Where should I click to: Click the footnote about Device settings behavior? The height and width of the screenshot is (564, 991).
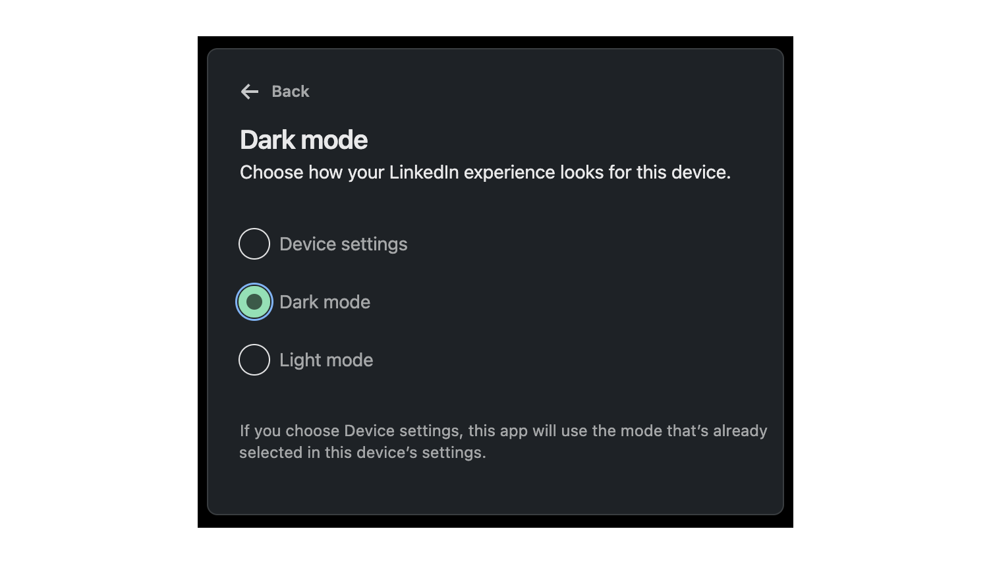[503, 441]
